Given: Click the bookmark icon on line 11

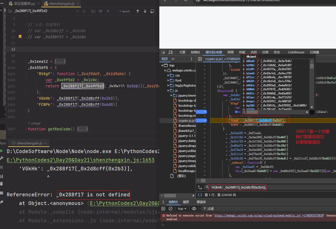Looking at the screenshot, I should tap(20, 37).
